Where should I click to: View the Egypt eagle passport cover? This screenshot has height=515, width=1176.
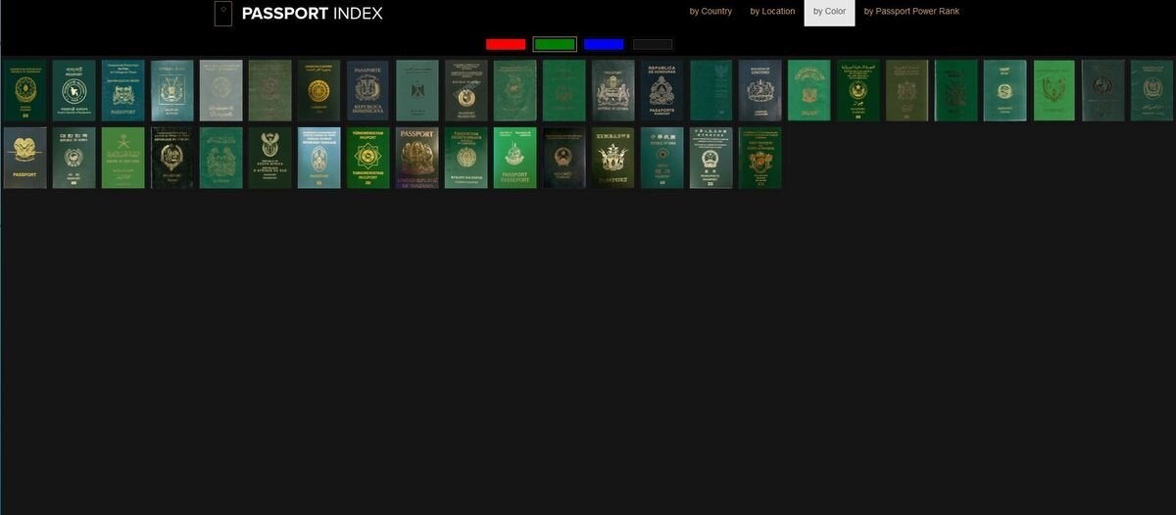(416, 90)
